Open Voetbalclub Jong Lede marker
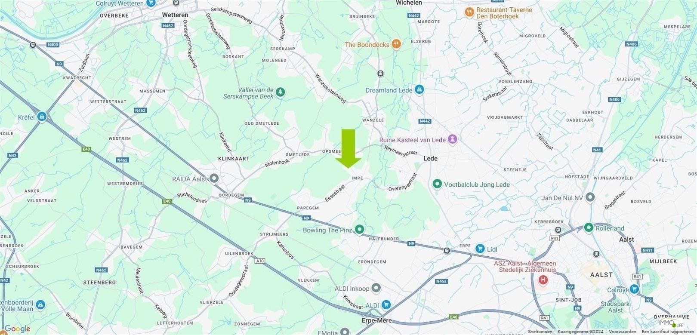 pos(437,184)
